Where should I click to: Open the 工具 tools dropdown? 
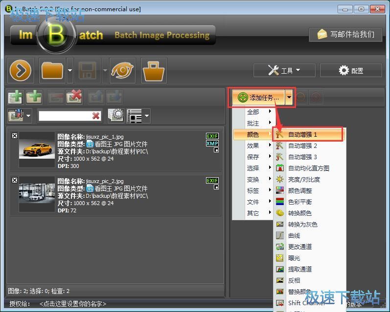pos(284,70)
